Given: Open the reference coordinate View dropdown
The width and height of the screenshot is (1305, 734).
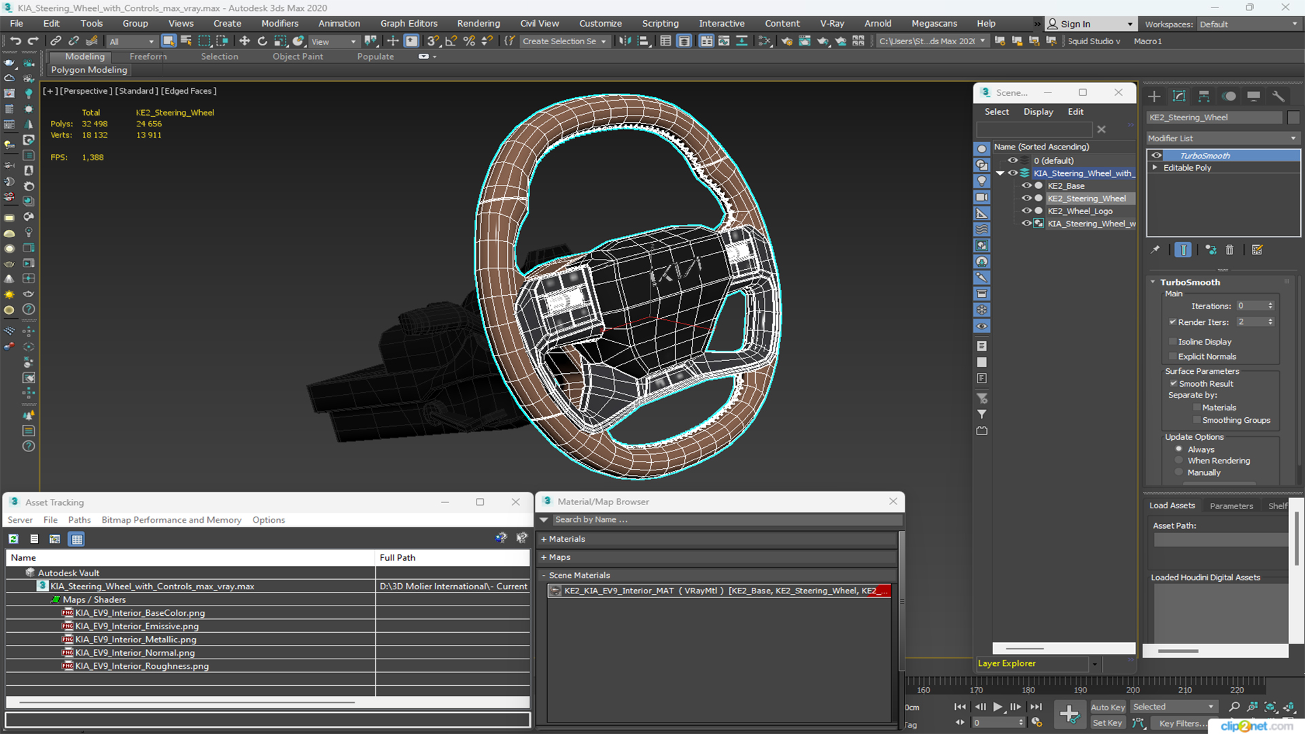Looking at the screenshot, I should 334,41.
